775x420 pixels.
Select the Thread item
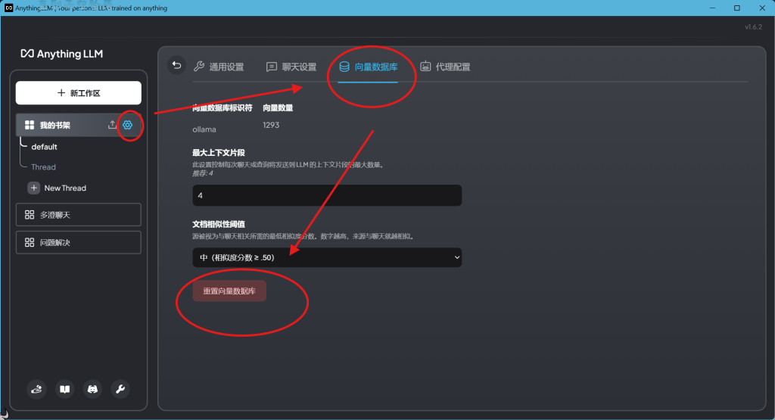[43, 167]
